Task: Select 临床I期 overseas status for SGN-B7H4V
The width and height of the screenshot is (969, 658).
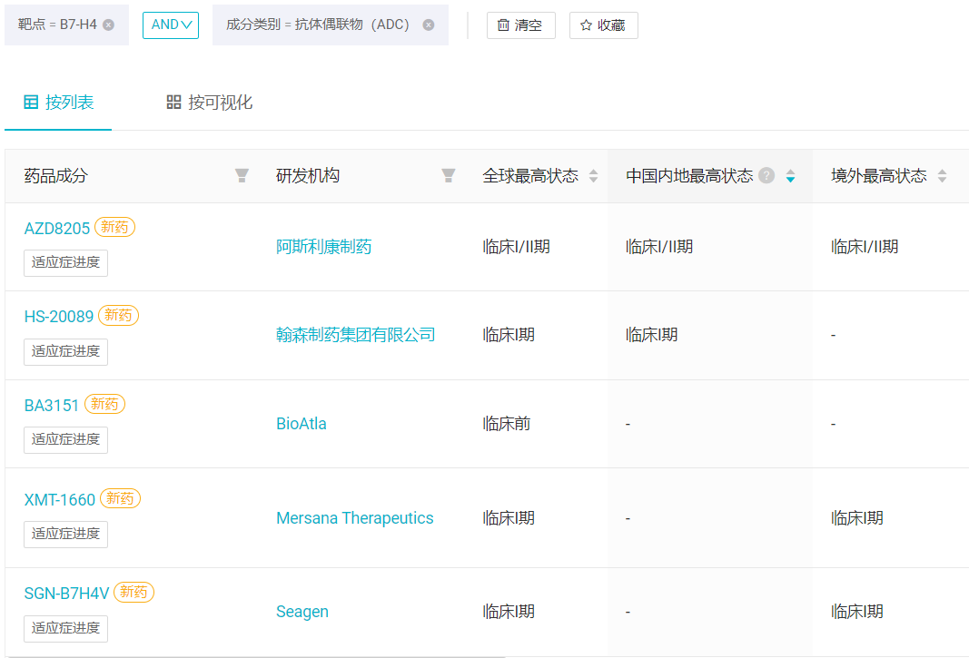Action: click(856, 612)
